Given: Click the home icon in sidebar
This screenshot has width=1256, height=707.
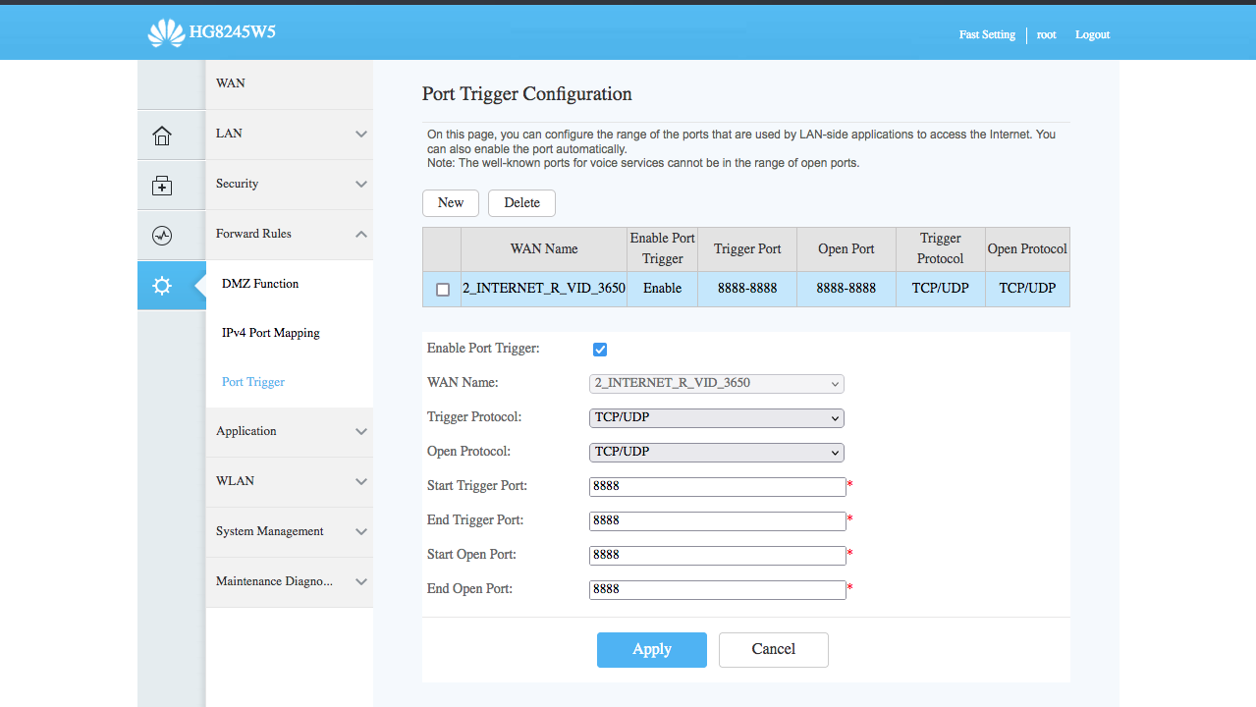Looking at the screenshot, I should (162, 136).
